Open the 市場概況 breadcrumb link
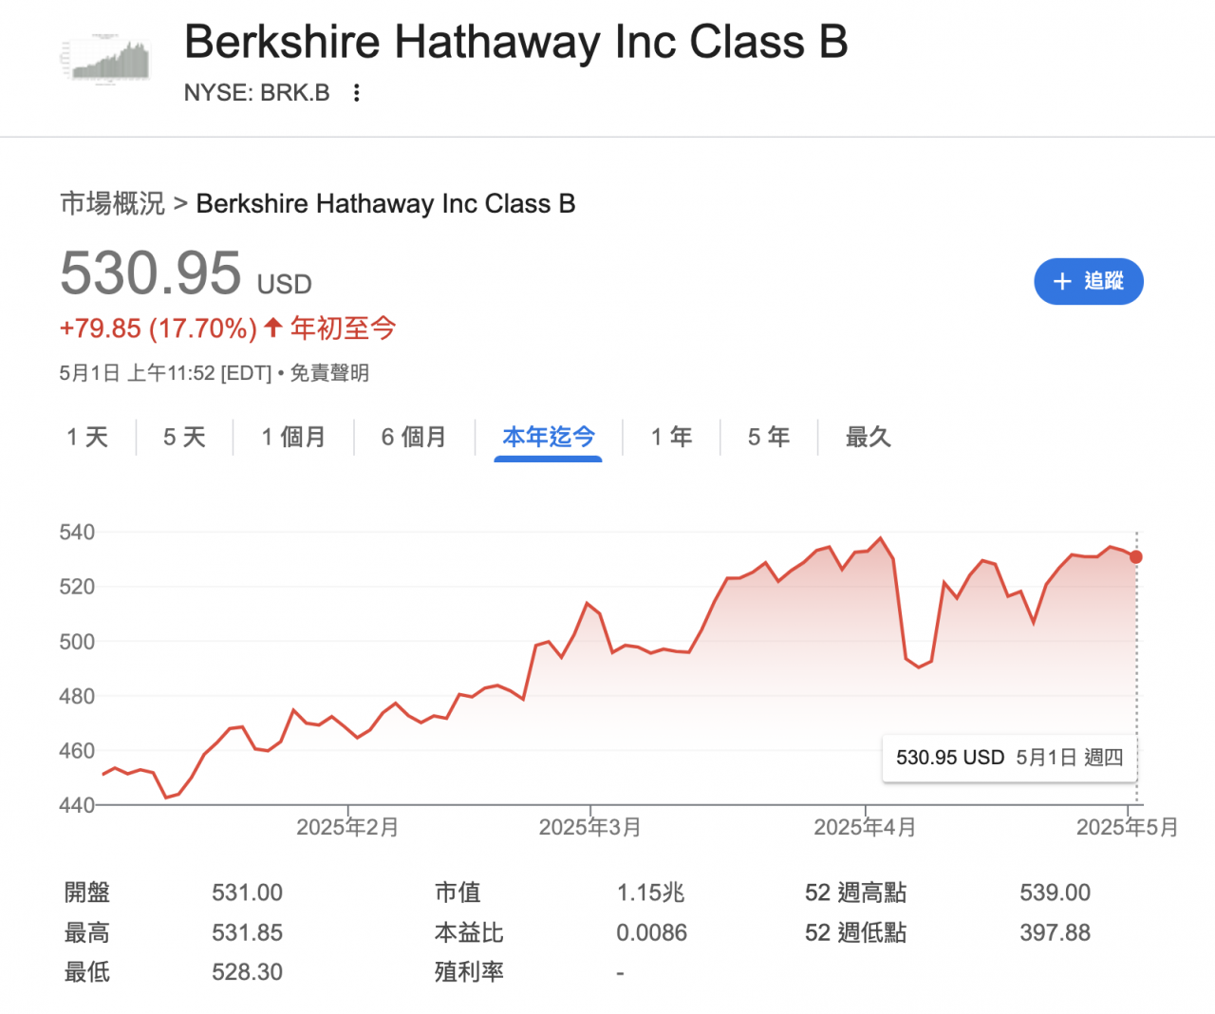The height and width of the screenshot is (1014, 1215). 112,203
